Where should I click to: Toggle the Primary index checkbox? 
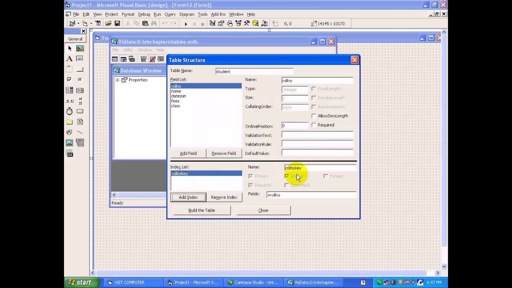[251, 176]
